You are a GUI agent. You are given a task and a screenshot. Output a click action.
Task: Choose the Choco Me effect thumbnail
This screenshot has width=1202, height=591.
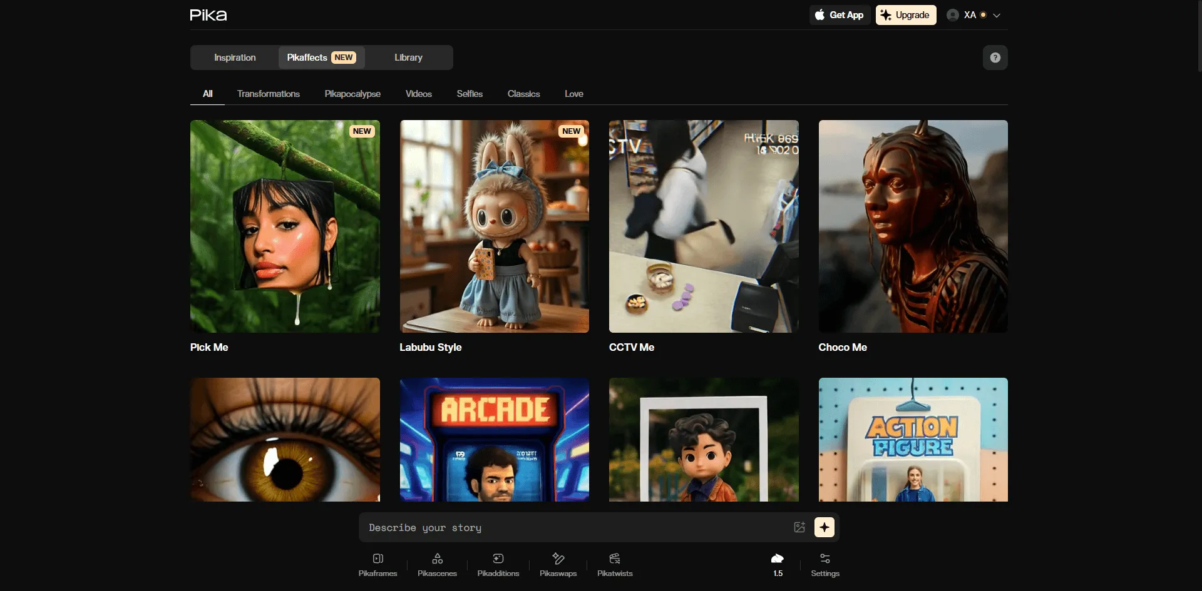(x=913, y=226)
